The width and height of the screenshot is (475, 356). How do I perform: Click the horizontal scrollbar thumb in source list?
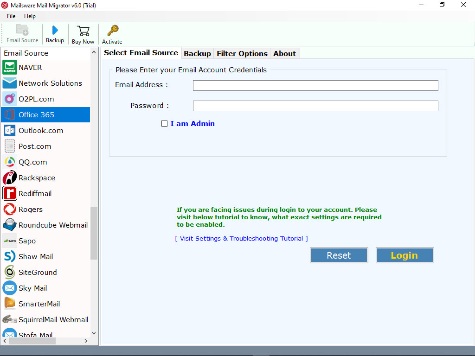[x=32, y=341]
